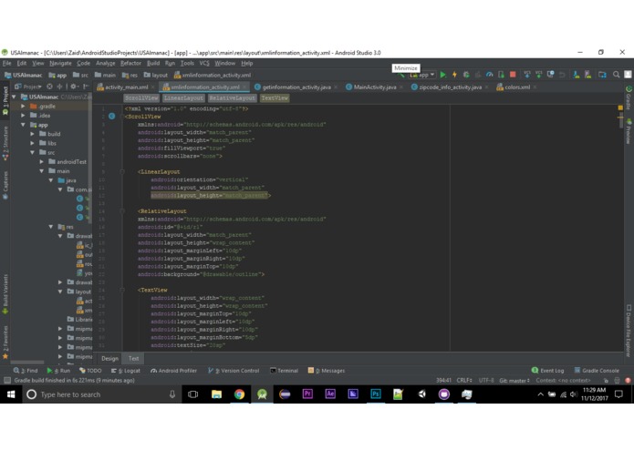Click the Project panel horizontal scrollbar
The image size is (634, 450).
coord(27,363)
